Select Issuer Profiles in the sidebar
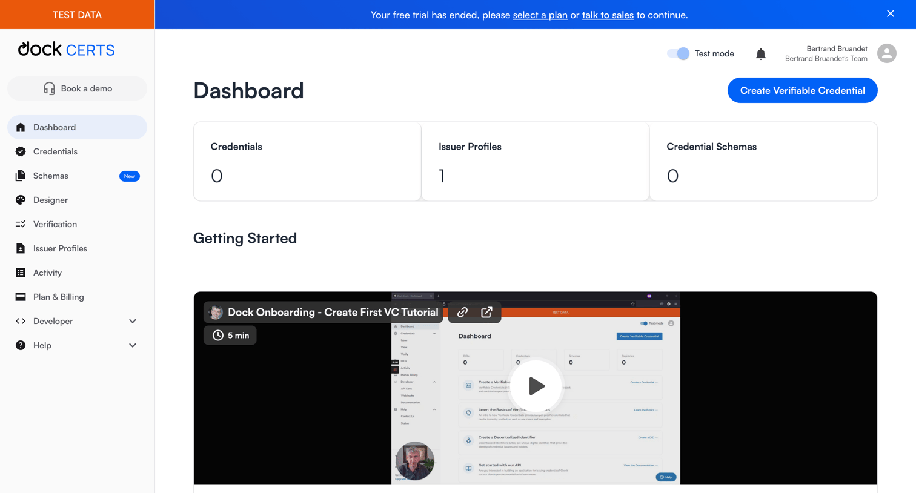Viewport: 916px width, 493px height. pos(77,248)
